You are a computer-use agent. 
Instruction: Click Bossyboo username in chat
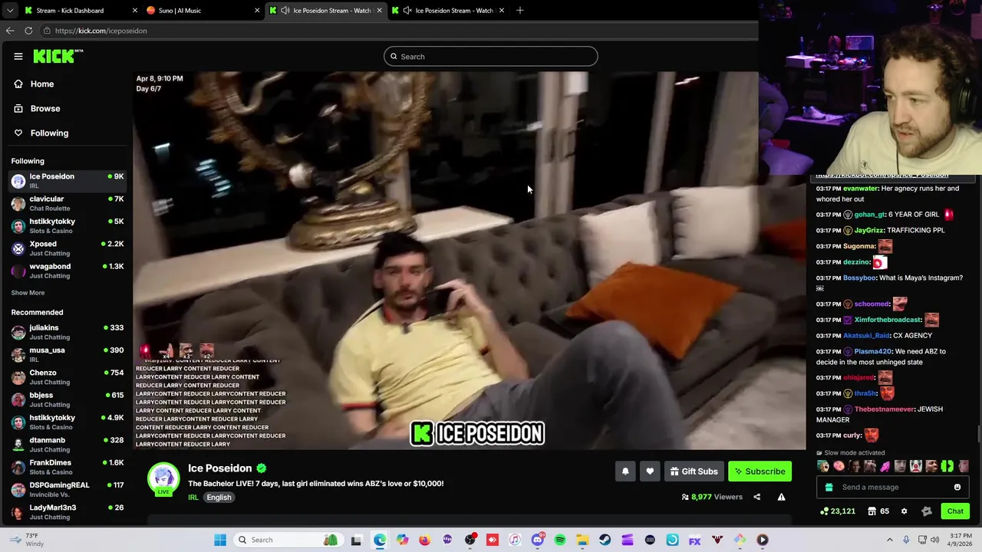click(x=859, y=278)
